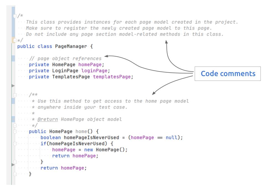Click gutter arrow icon beside the final return homePage line
The image size is (276, 189).
tap(13, 165)
